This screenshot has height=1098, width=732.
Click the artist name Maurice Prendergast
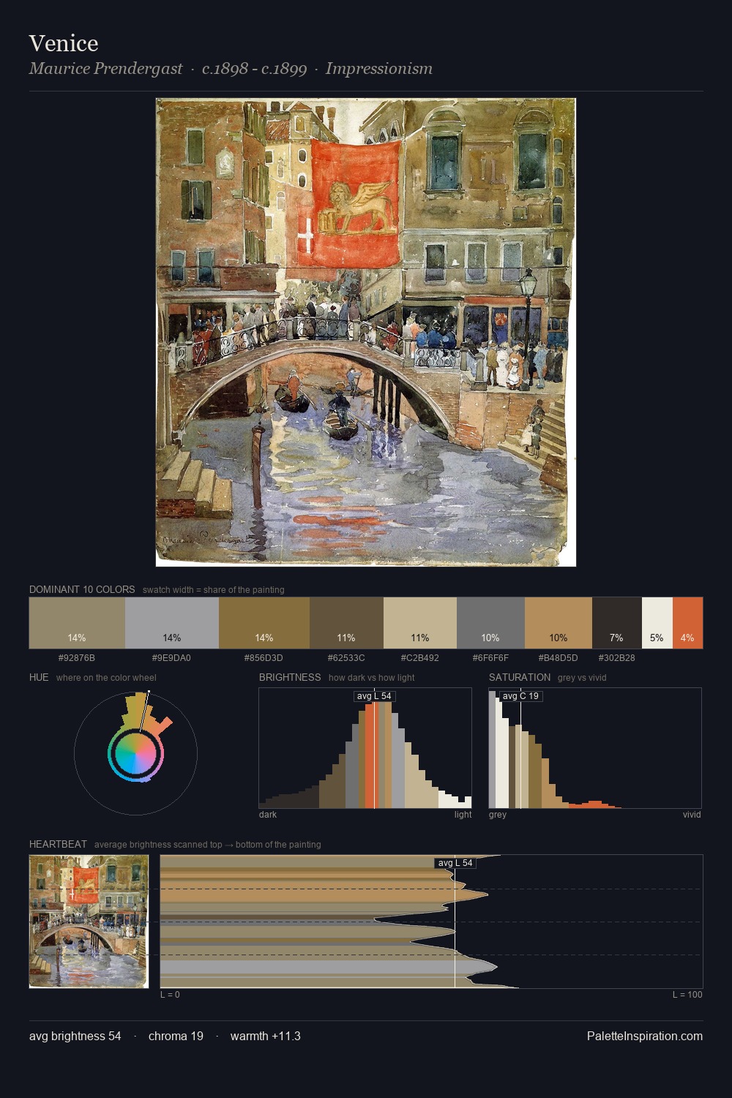(x=106, y=69)
